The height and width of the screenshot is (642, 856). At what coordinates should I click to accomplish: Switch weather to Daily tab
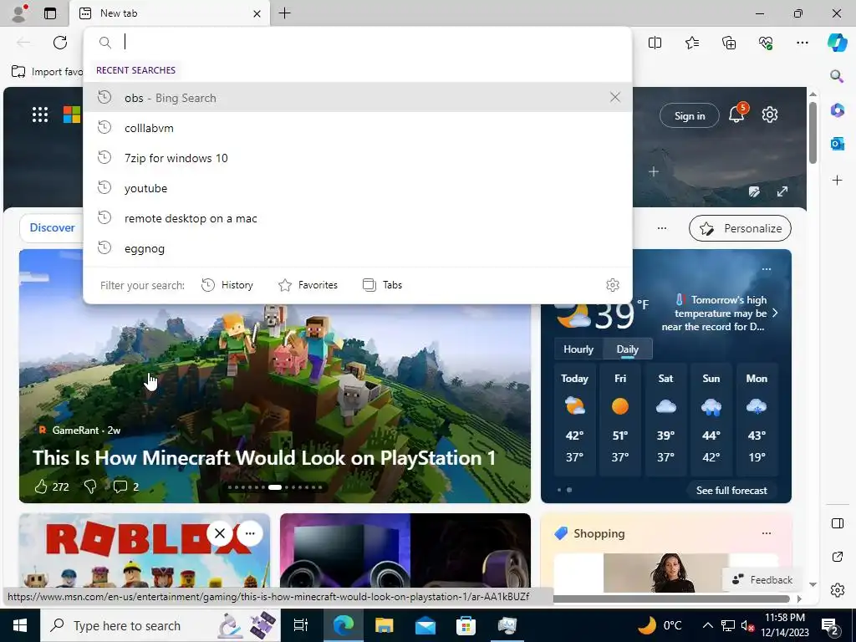627,349
